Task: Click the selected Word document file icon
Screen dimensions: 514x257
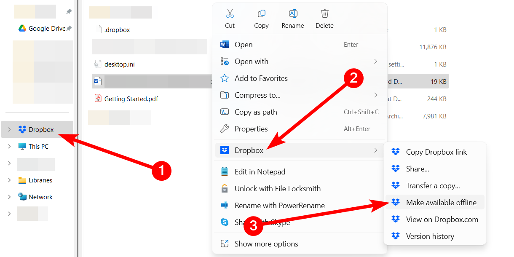Action: click(x=98, y=81)
